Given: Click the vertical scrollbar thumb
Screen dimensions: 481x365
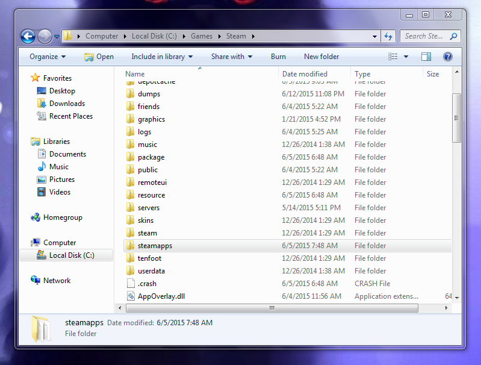Looking at the screenshot, I should pyautogui.click(x=456, y=118).
